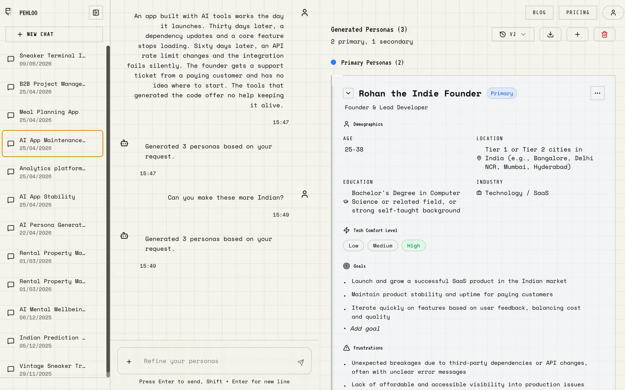The height and width of the screenshot is (390, 625).
Task: Open the Pricing page
Action: click(578, 13)
